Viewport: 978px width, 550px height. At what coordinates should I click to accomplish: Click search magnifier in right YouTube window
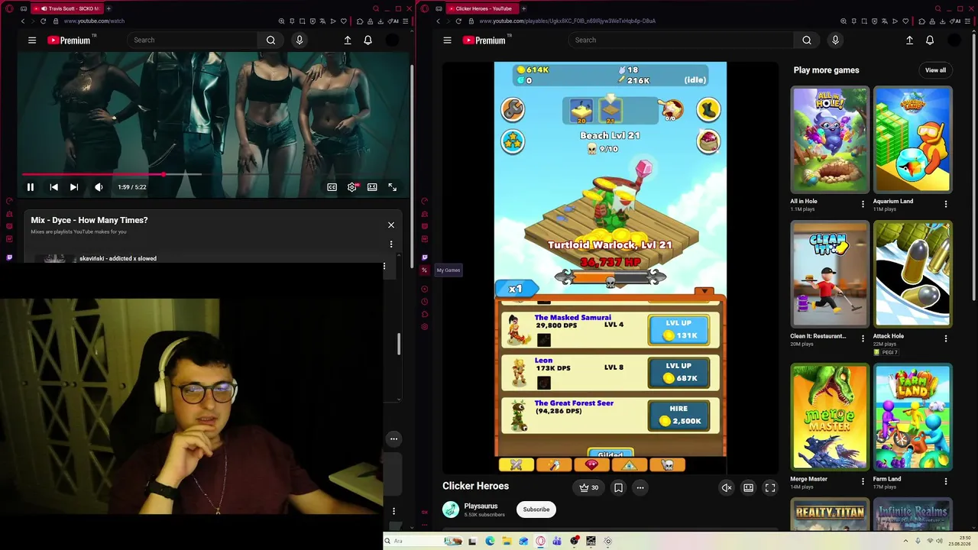point(807,40)
